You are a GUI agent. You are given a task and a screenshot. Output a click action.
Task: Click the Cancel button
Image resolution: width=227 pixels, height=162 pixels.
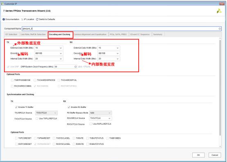pos(215,155)
